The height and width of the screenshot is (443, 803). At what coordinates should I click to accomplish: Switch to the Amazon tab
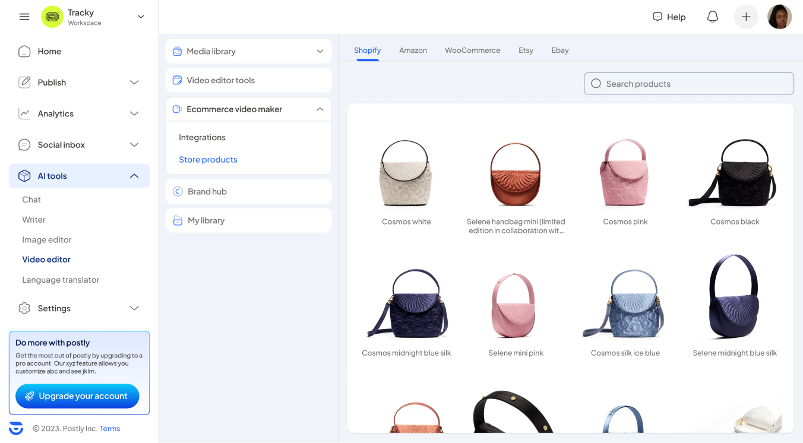point(413,50)
